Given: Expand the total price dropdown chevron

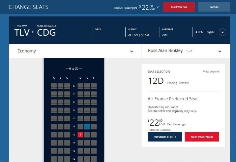Looking at the screenshot, I should click(x=158, y=7).
